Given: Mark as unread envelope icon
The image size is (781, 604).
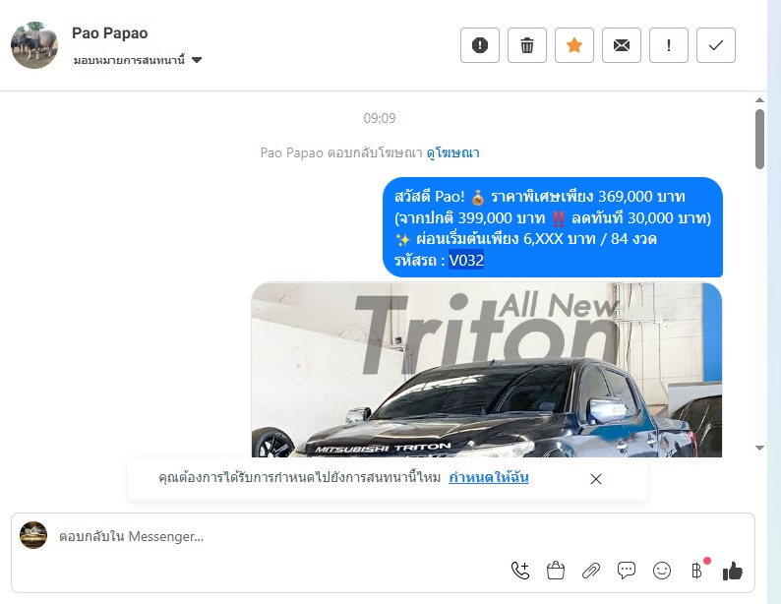Looking at the screenshot, I should [x=621, y=45].
